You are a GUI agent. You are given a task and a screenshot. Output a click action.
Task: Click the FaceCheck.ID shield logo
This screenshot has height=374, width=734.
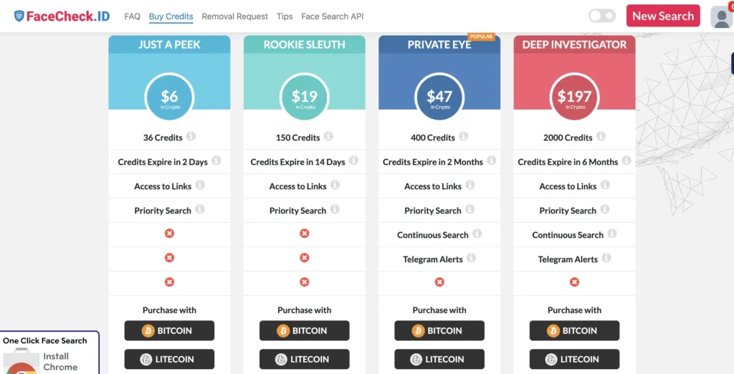click(19, 16)
